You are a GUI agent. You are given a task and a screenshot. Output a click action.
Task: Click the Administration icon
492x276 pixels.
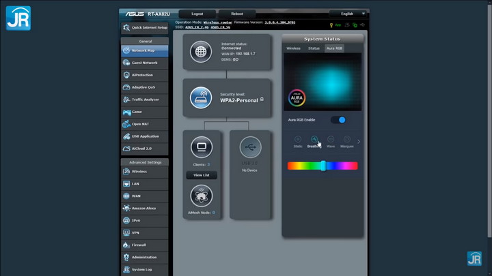point(126,257)
